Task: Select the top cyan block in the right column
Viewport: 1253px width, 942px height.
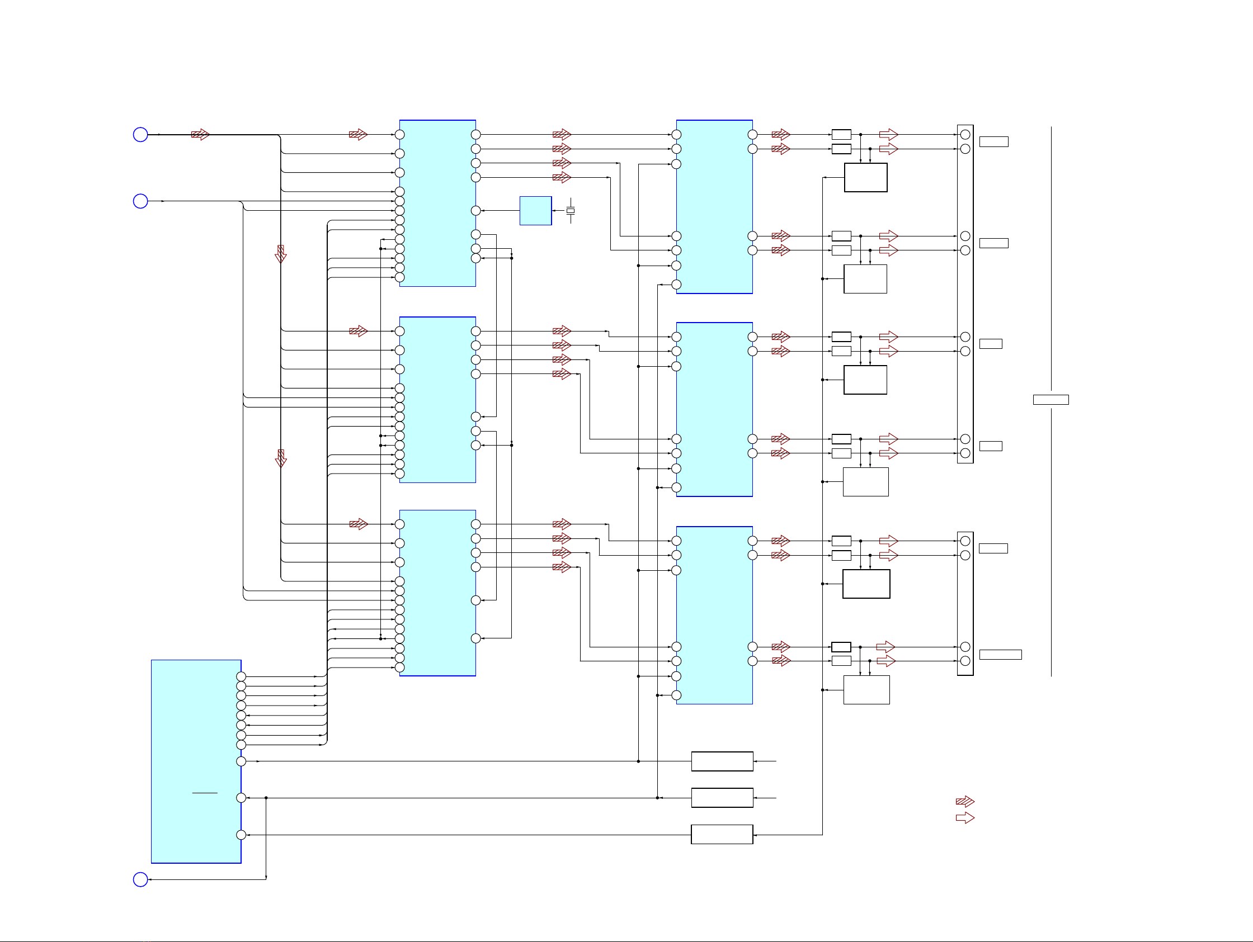Action: point(714,207)
